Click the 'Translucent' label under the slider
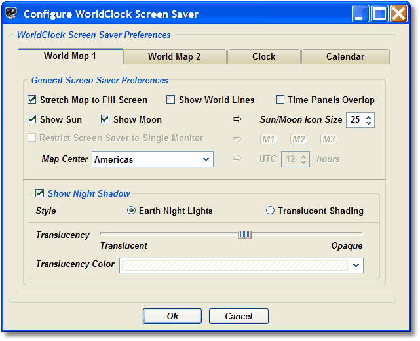 pos(124,245)
